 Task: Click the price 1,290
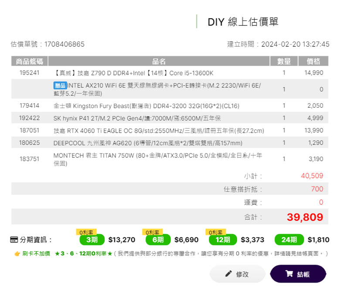point(316,143)
